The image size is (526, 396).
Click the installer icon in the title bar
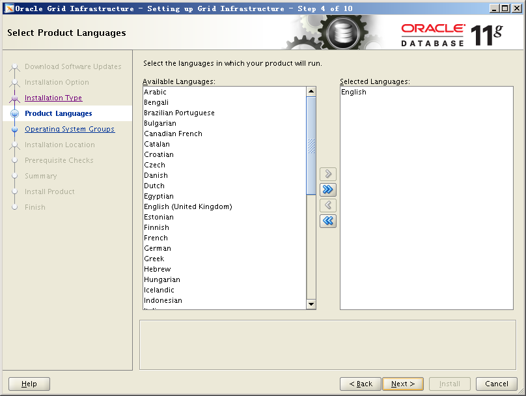(8, 8)
